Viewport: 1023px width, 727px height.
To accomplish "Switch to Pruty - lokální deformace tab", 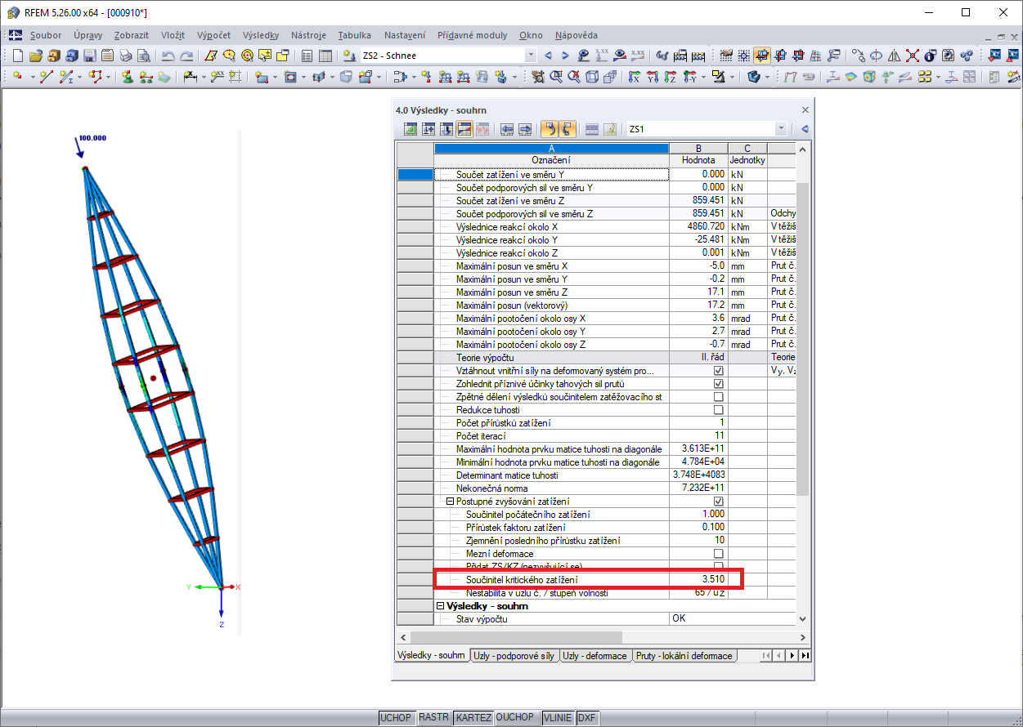I will [684, 656].
